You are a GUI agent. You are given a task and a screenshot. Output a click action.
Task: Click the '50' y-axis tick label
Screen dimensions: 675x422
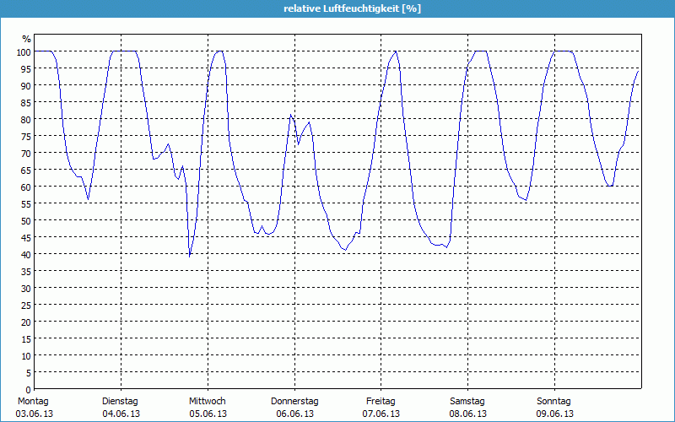[26, 220]
